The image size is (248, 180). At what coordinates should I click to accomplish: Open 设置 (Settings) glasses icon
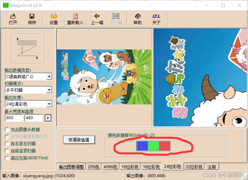(54, 16)
